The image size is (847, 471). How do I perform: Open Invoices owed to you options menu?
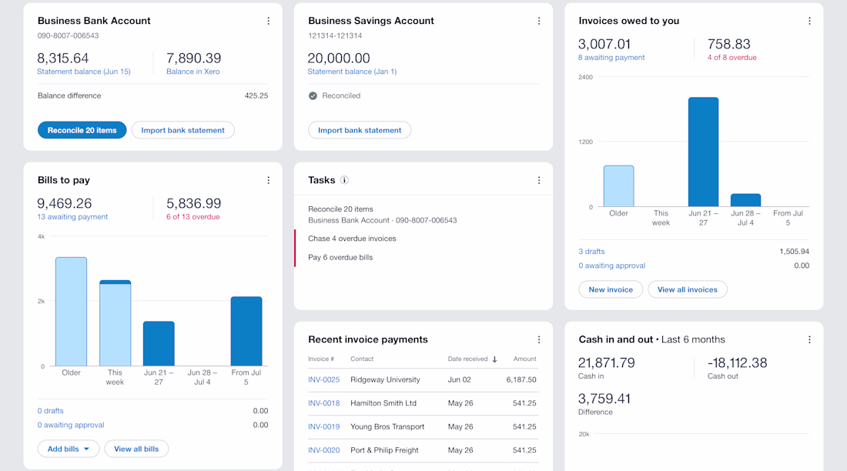(x=809, y=21)
